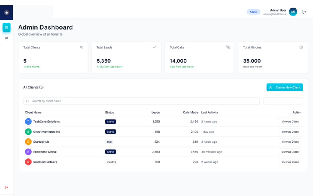
Task: Open the filter dropdown beside the search box
Action: coord(283,101)
